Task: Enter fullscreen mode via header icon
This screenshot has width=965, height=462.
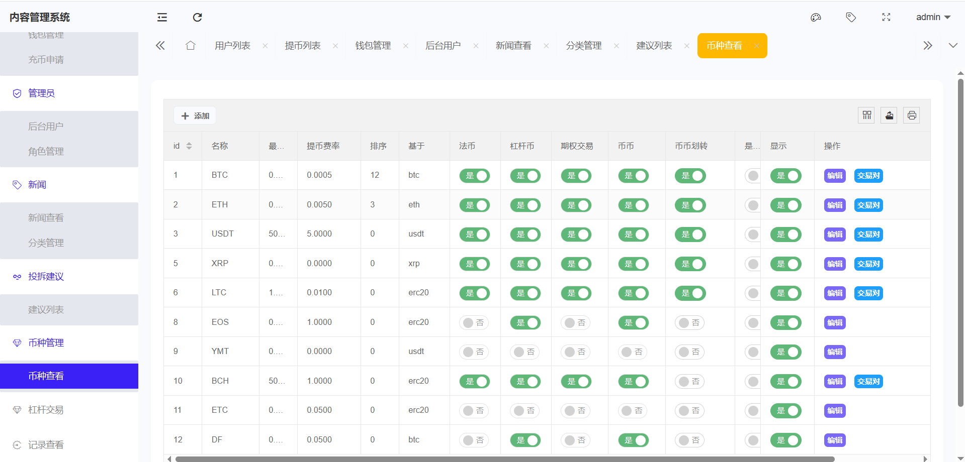Action: tap(886, 18)
